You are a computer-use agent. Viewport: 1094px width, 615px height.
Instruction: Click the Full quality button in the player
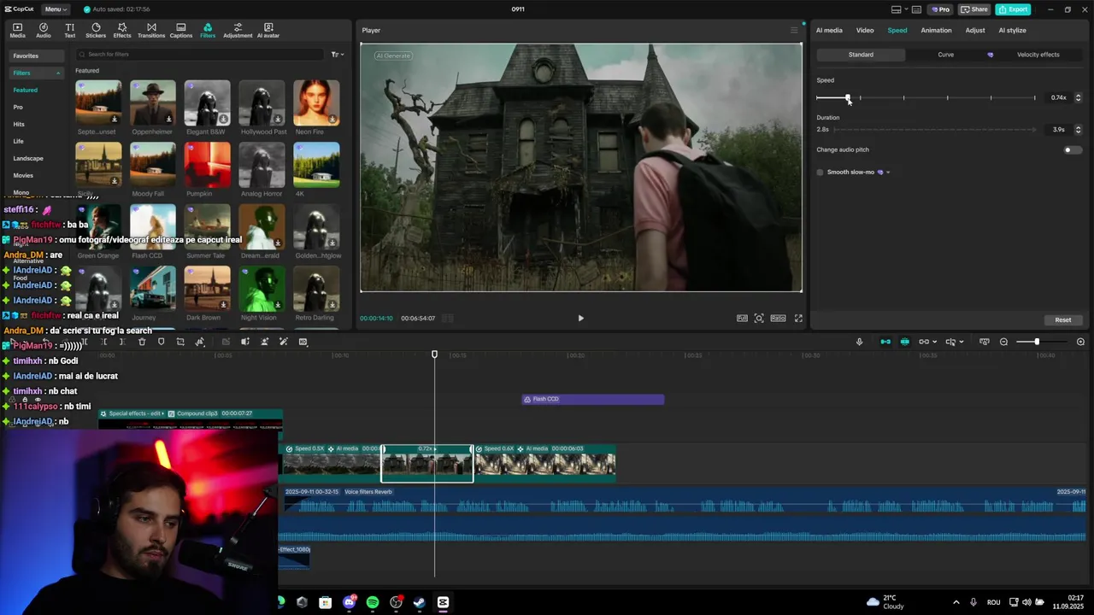[742, 319]
